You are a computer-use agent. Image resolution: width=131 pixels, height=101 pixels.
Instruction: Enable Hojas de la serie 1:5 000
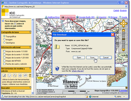tap(4, 51)
